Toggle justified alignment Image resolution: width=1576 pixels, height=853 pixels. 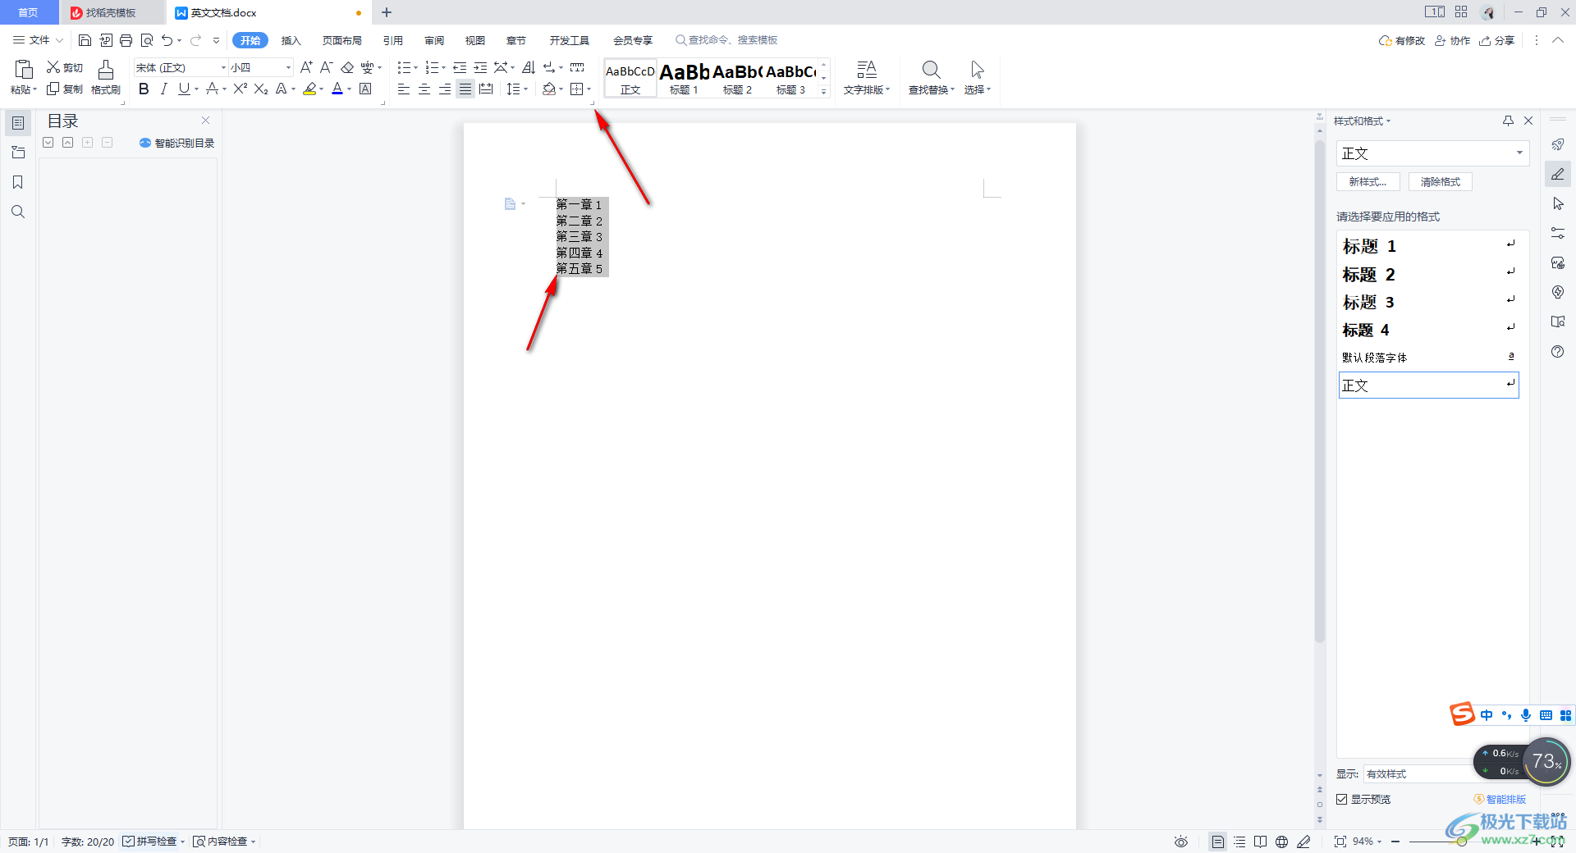pos(465,89)
